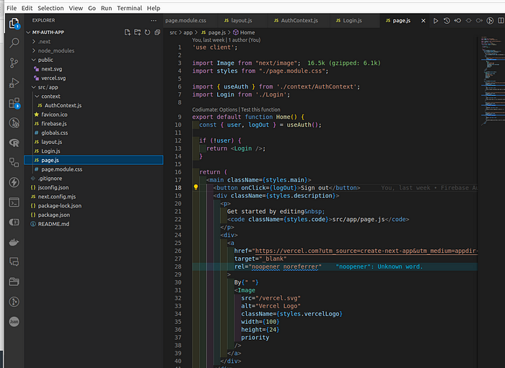
Task: Click the git blame annotation above line 1
Action: pos(226,40)
